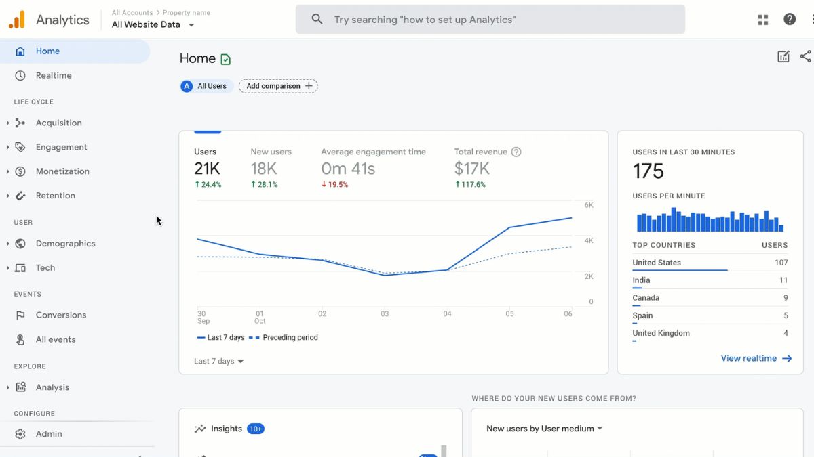Click the share this report icon
Image resolution: width=814 pixels, height=457 pixels.
pos(805,57)
